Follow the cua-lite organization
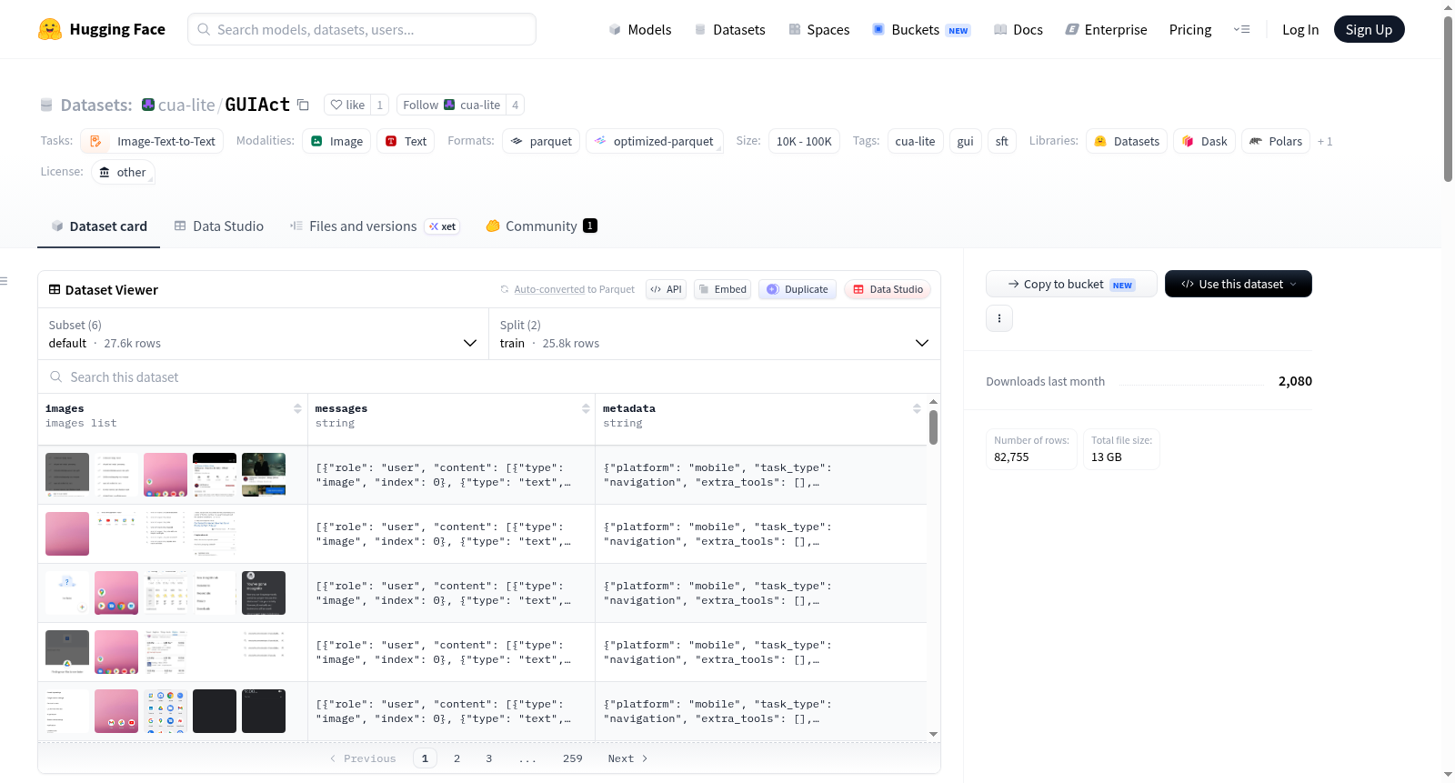Image resolution: width=1455 pixels, height=783 pixels. coord(451,105)
